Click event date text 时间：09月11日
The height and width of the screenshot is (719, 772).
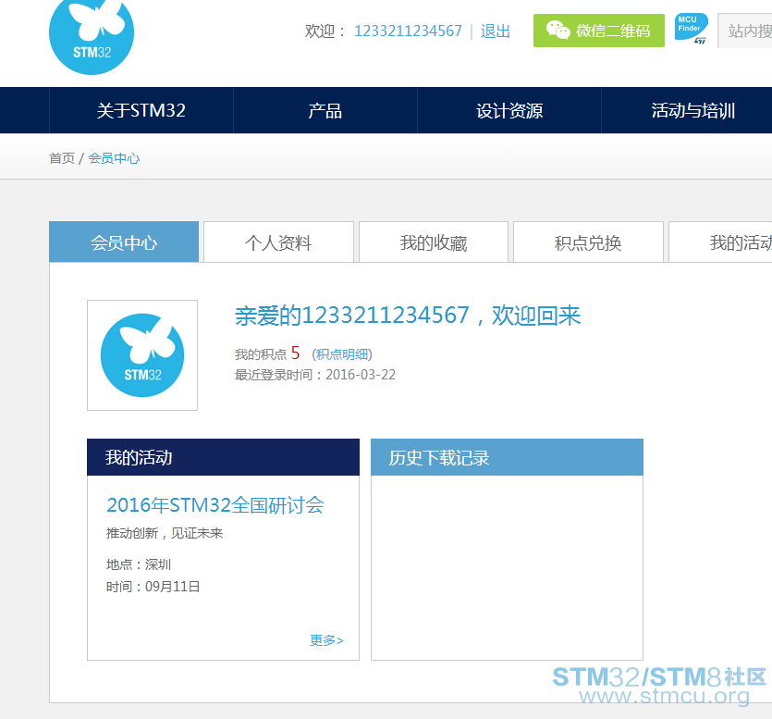click(153, 587)
